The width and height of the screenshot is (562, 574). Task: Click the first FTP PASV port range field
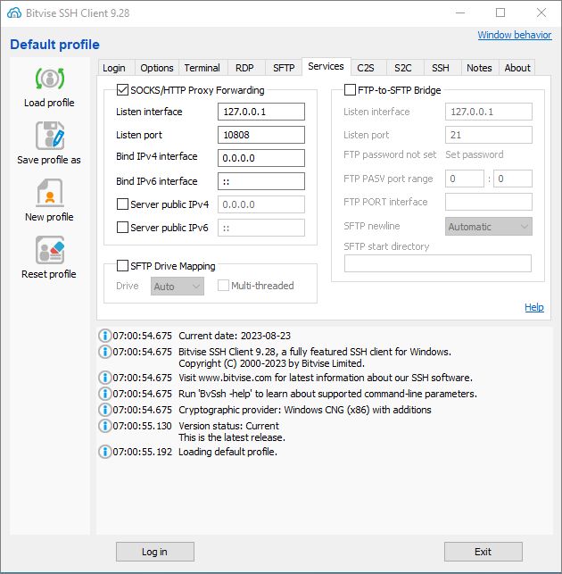(x=465, y=179)
